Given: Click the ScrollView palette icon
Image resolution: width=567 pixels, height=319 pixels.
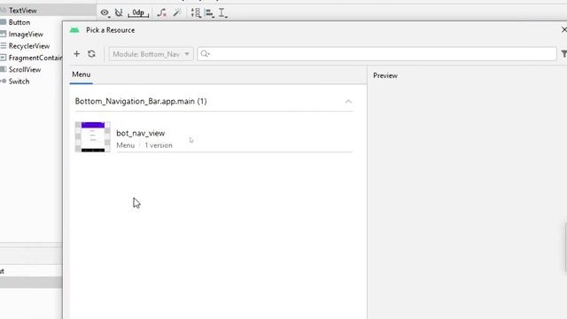Looking at the screenshot, I should pos(4,69).
